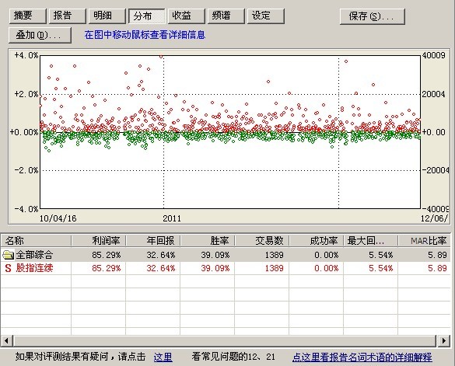Image resolution: width=455 pixels, height=366 pixels.
Task: Click the red S icon for 股指连续
Action: (8, 268)
